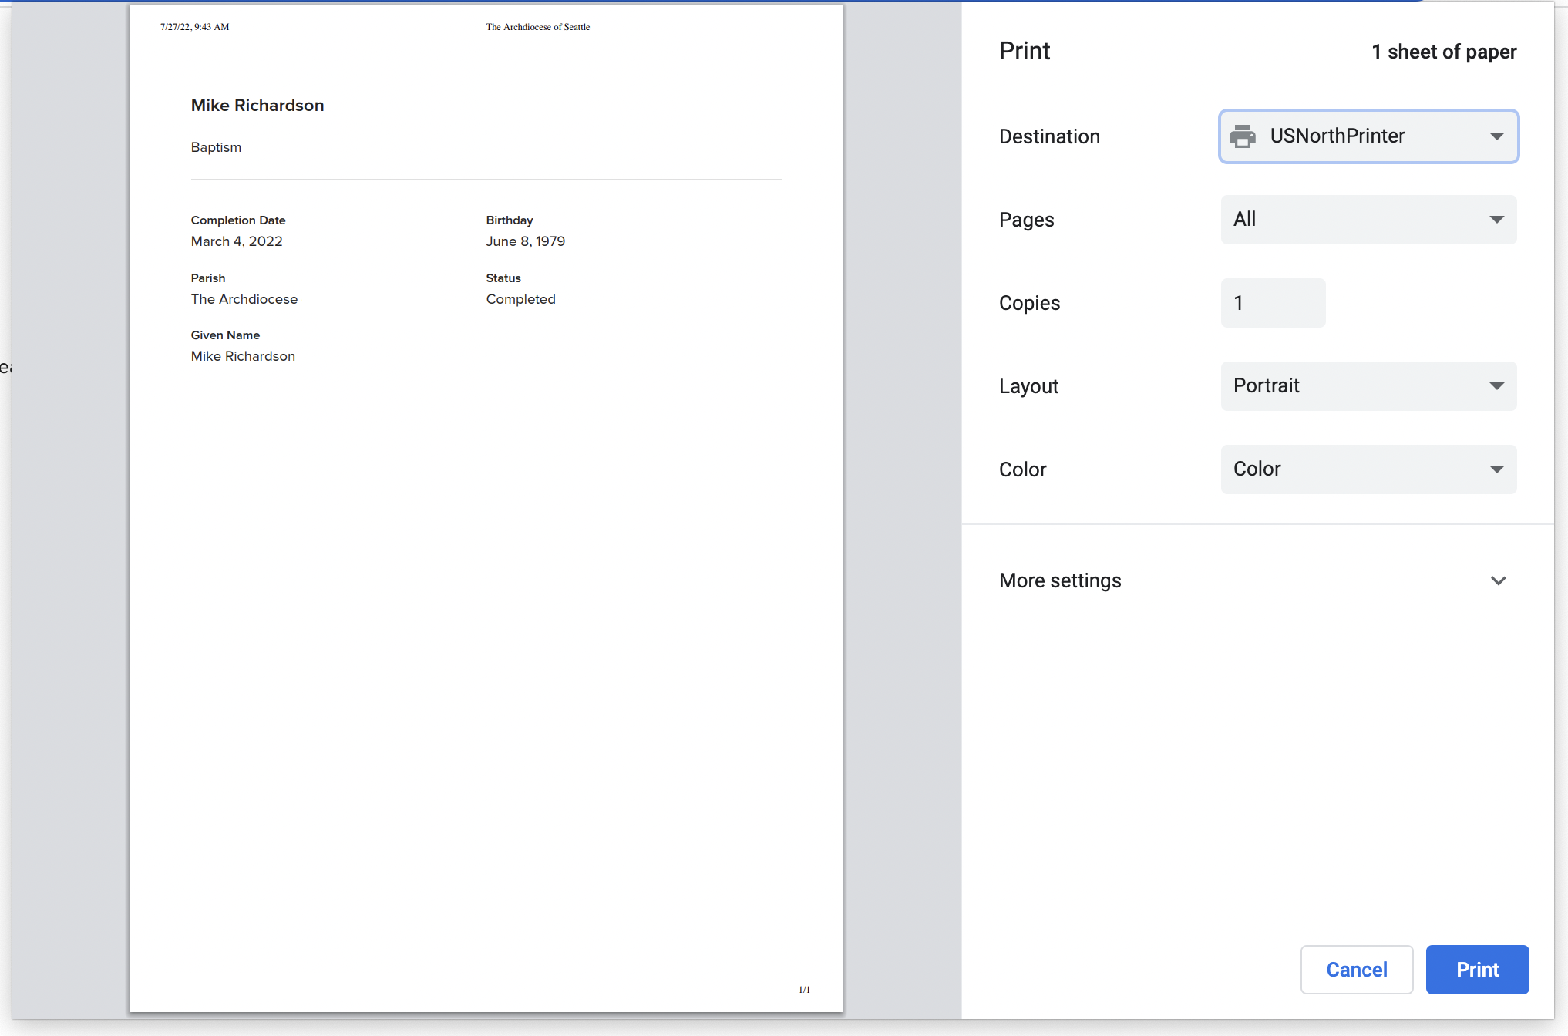1568x1036 pixels.
Task: Click inside the Copies input field
Action: pos(1273,302)
